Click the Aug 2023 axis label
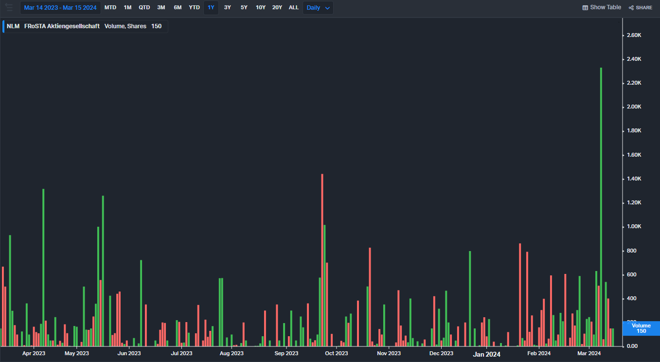Screen dimensions: 660x362 pos(232,353)
